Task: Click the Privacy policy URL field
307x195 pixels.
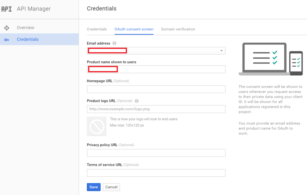Action: pos(156,153)
